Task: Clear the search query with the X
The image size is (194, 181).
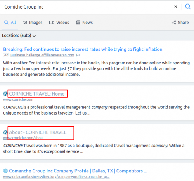Action: click(x=175, y=7)
